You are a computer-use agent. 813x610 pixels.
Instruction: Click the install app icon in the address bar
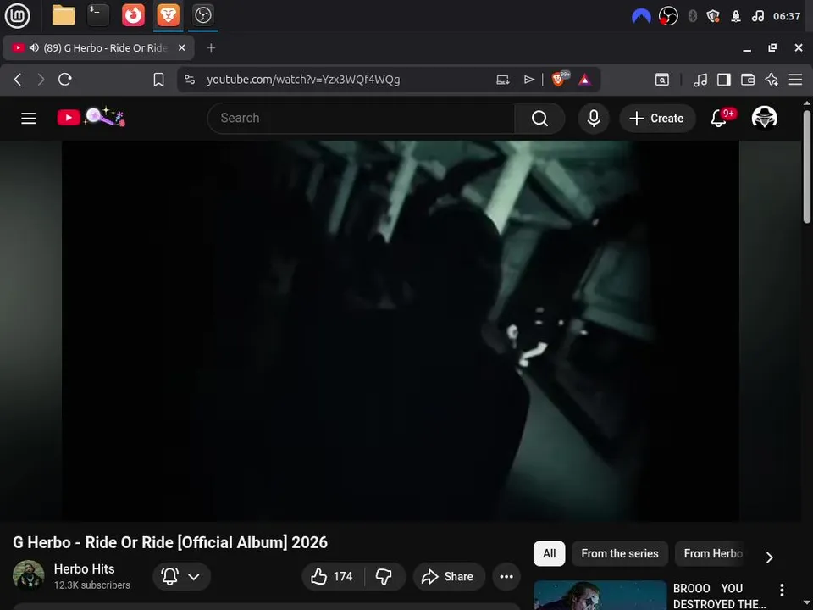point(502,80)
